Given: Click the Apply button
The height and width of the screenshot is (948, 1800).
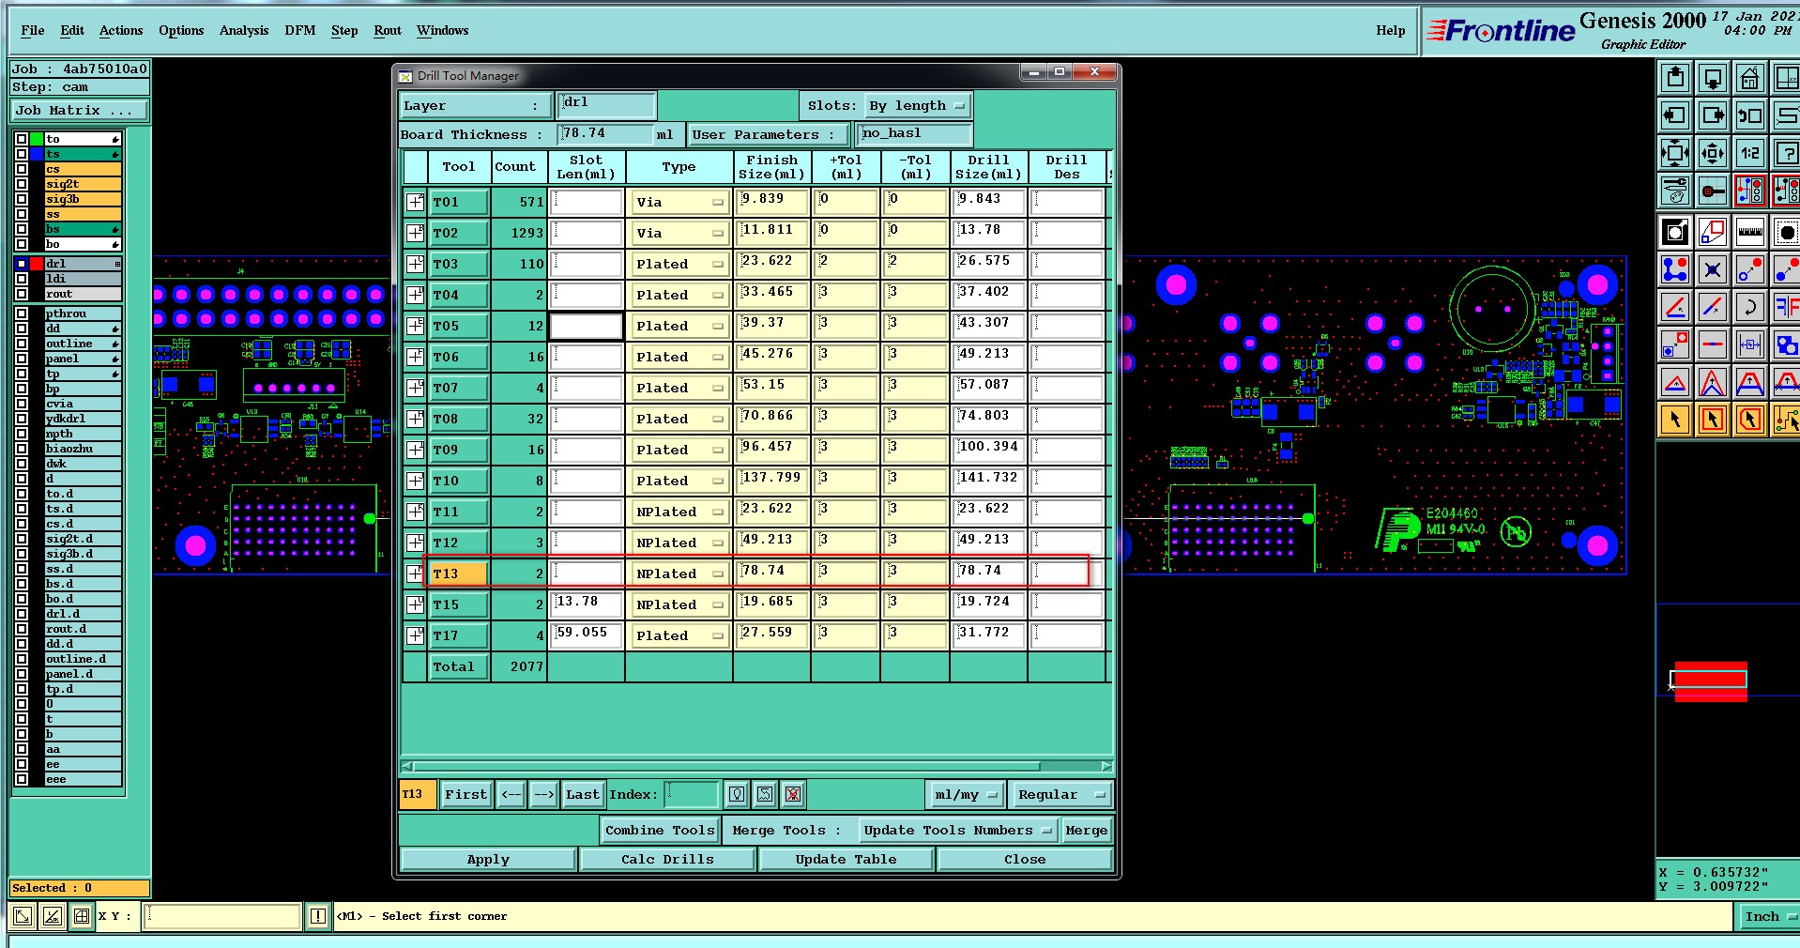Looking at the screenshot, I should pyautogui.click(x=488, y=859).
